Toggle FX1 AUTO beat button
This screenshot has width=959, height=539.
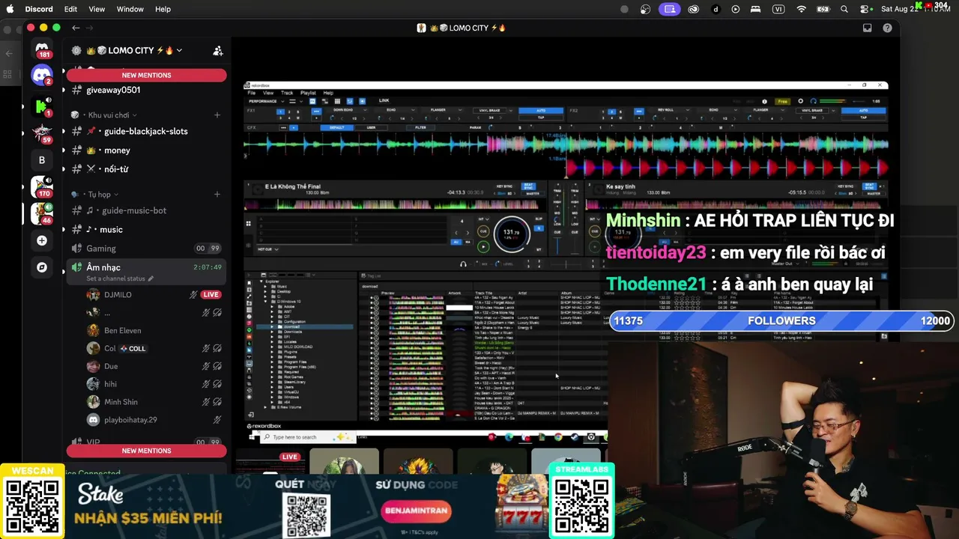click(x=541, y=111)
